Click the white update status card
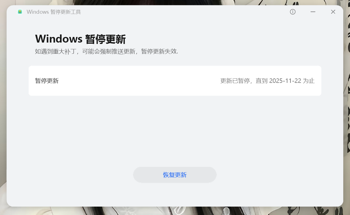 tap(175, 81)
